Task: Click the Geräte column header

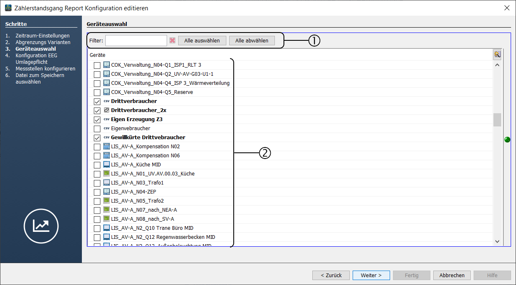Action: [x=98, y=55]
